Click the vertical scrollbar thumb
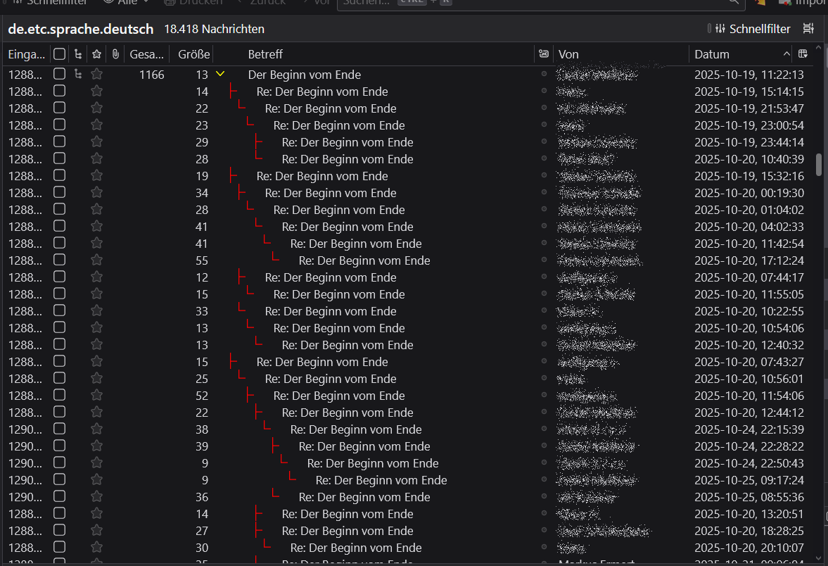 pyautogui.click(x=818, y=164)
